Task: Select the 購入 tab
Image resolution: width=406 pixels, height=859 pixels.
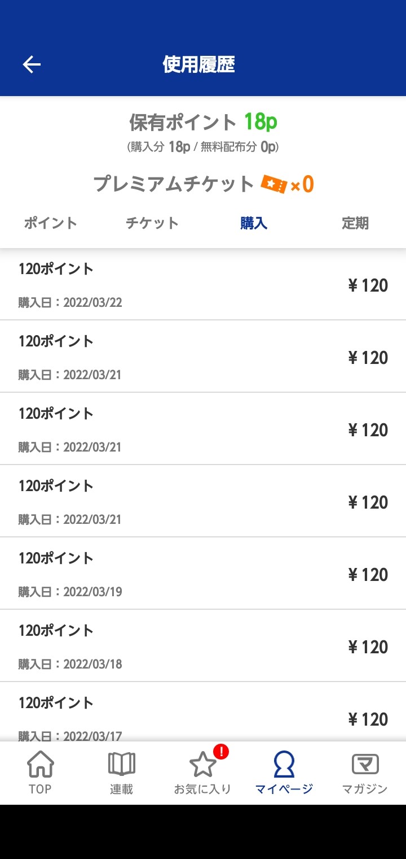Action: click(254, 223)
